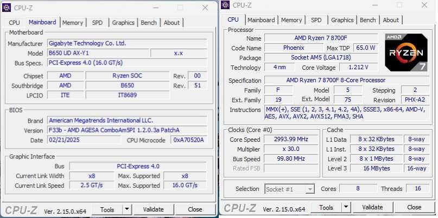438x218 pixels.
Task: Click Tools button in the left window
Action: point(107,210)
